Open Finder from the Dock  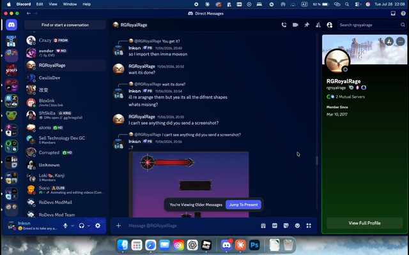click(x=123, y=245)
